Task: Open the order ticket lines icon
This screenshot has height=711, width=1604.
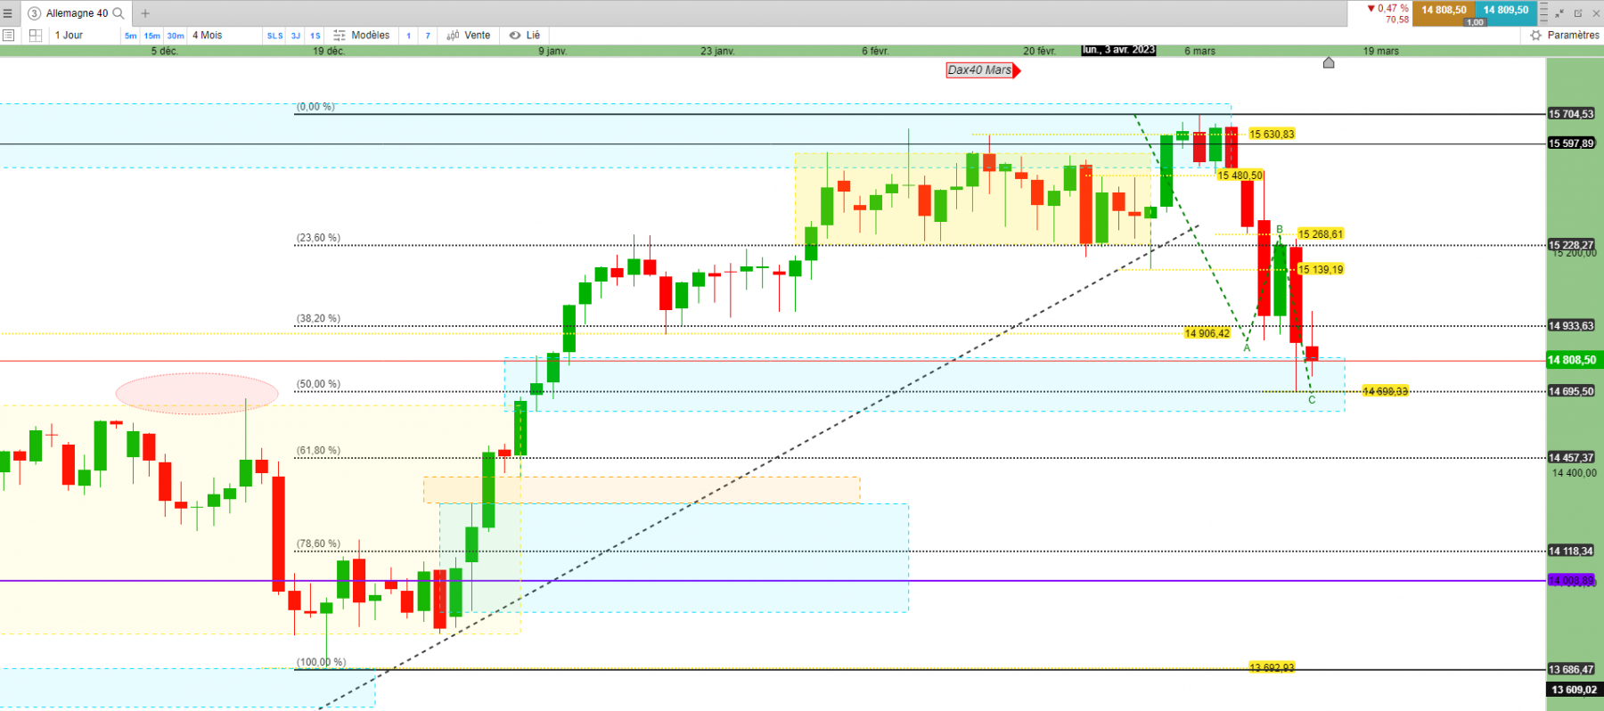Action: (1544, 12)
